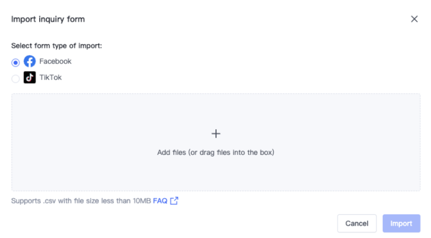431x238 pixels.
Task: Click the external link icon beside FAQ
Action: point(174,201)
